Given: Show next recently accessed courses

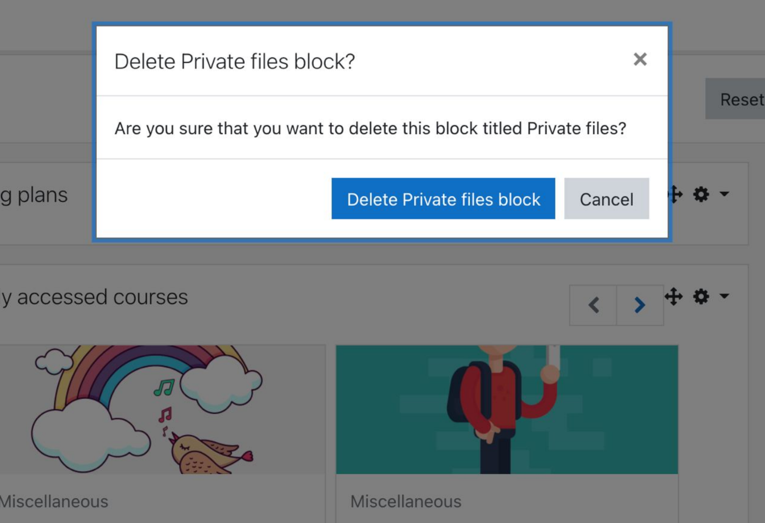Looking at the screenshot, I should 640,305.
